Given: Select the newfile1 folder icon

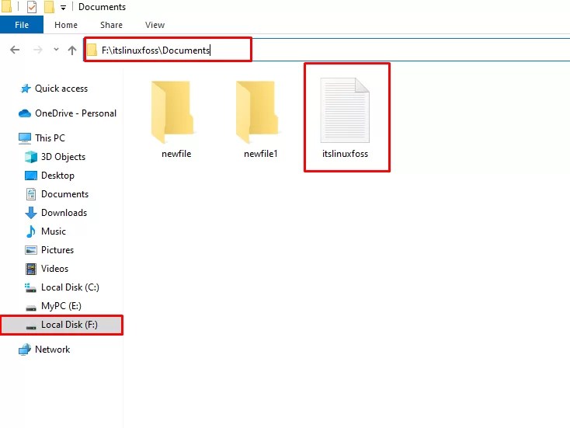Looking at the screenshot, I should [257, 112].
